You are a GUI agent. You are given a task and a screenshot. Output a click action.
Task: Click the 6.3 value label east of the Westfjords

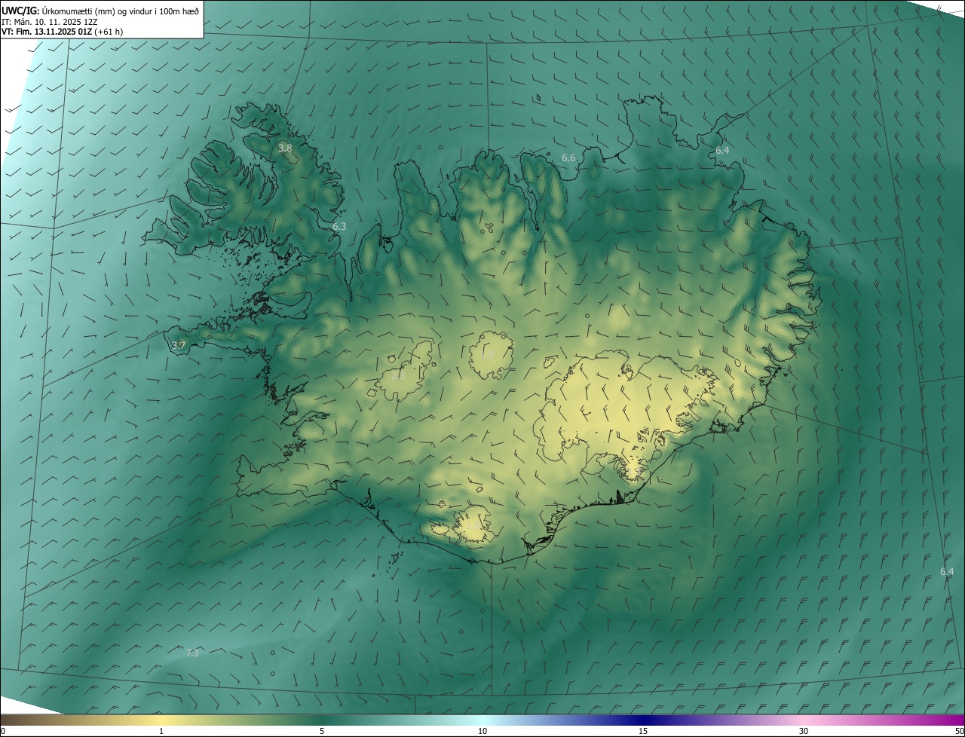339,226
